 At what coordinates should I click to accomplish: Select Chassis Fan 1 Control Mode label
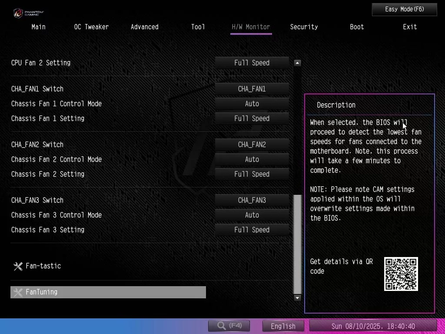(56, 104)
